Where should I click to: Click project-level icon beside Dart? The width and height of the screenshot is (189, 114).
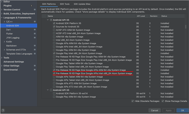35,30
